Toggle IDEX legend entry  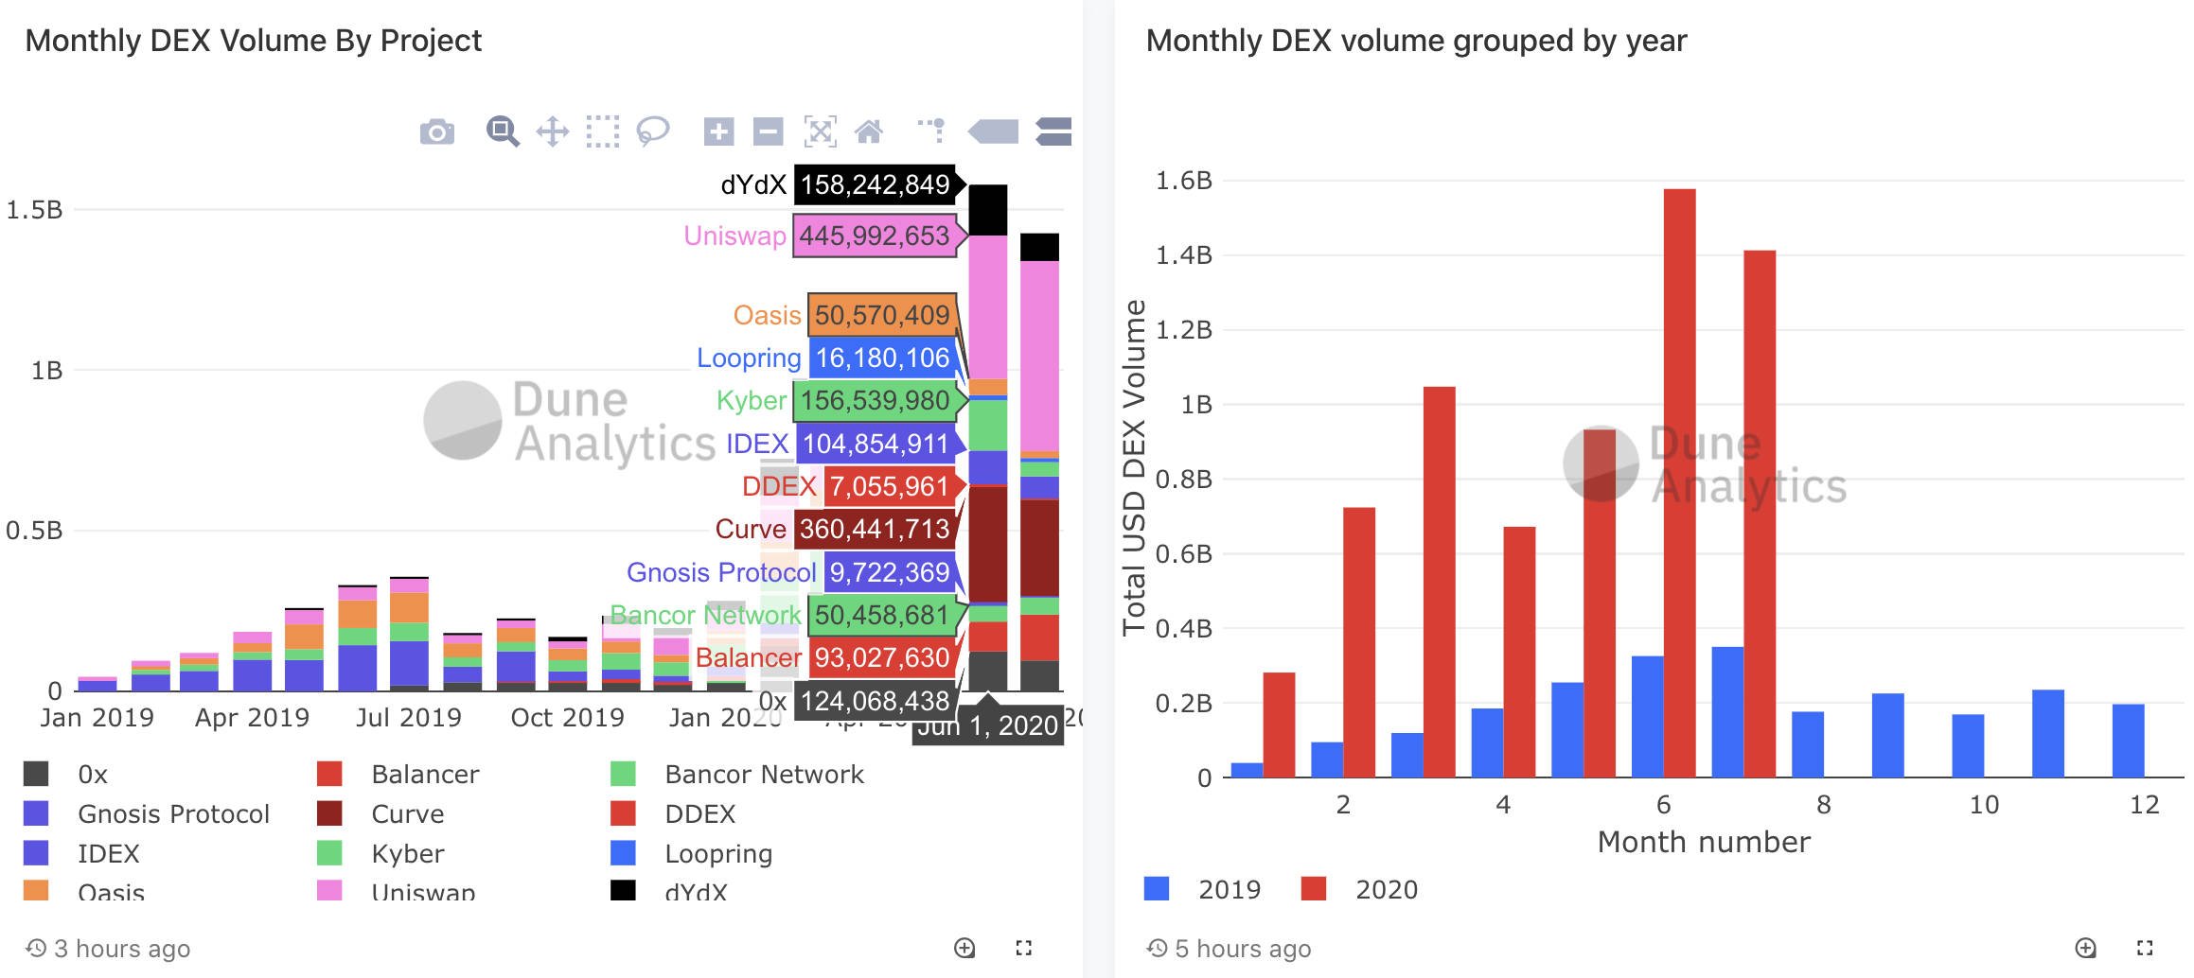[81, 853]
